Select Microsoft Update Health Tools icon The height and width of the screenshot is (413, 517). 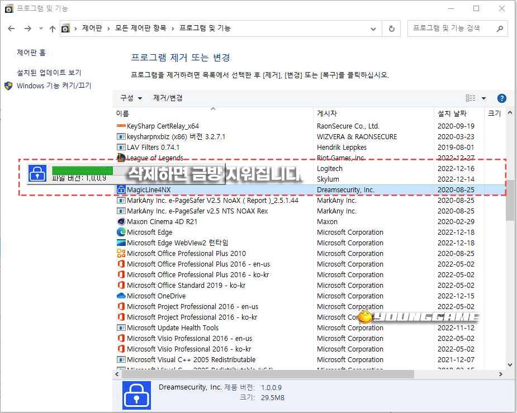tap(121, 327)
